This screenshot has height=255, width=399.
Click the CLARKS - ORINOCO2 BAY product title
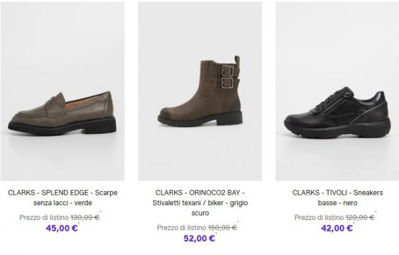pos(199,192)
